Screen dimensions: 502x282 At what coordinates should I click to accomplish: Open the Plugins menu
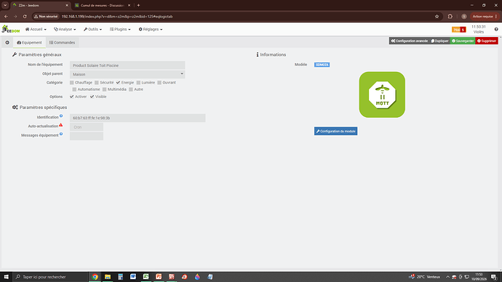pyautogui.click(x=120, y=29)
